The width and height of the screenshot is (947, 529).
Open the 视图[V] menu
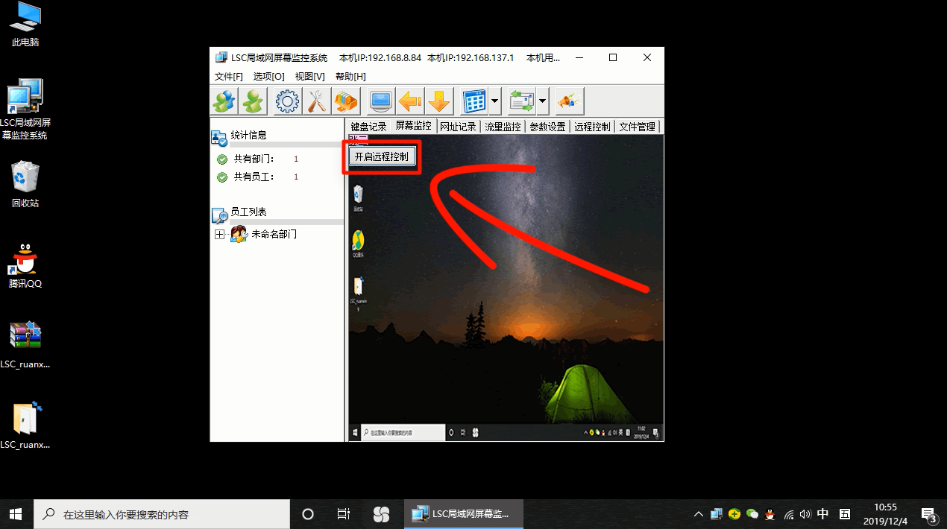click(x=309, y=76)
